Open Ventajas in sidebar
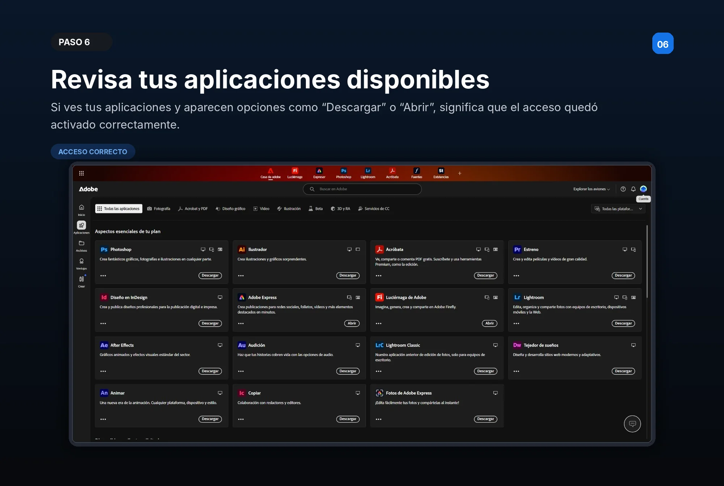724x486 pixels. tap(81, 264)
